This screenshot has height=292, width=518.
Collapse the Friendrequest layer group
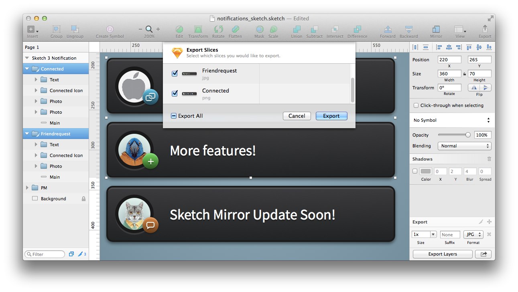[x=27, y=134]
